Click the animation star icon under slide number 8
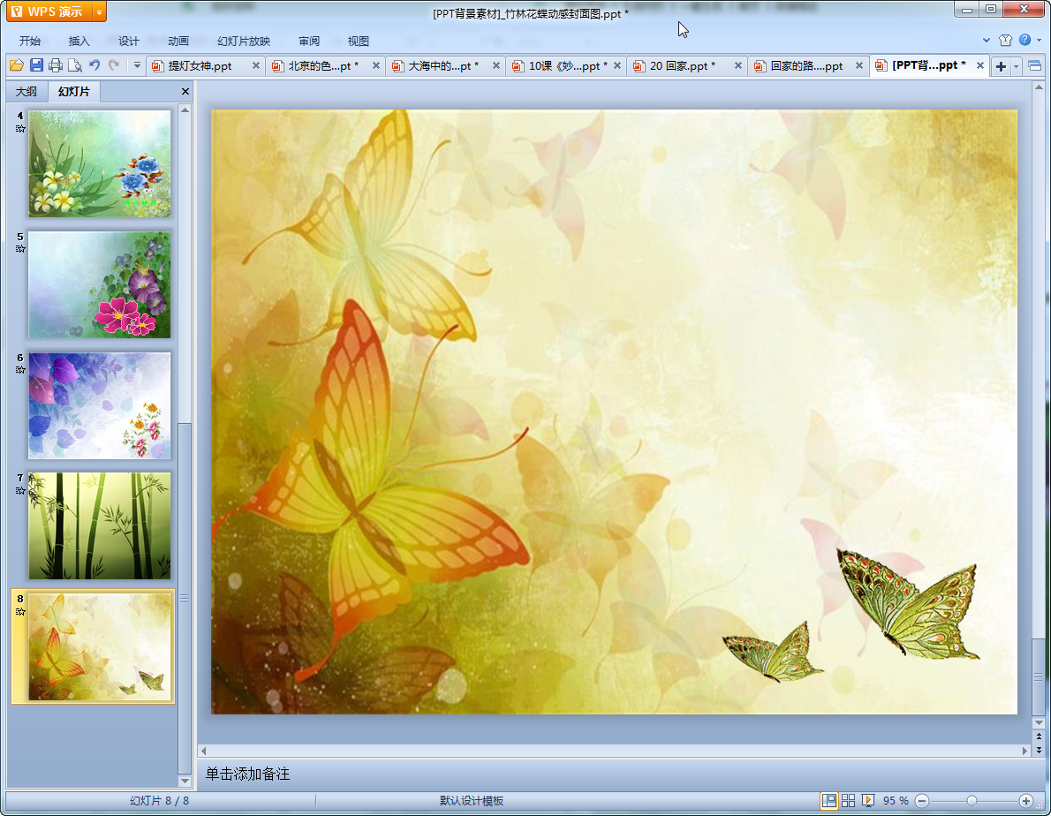This screenshot has height=816, width=1051. tap(20, 612)
